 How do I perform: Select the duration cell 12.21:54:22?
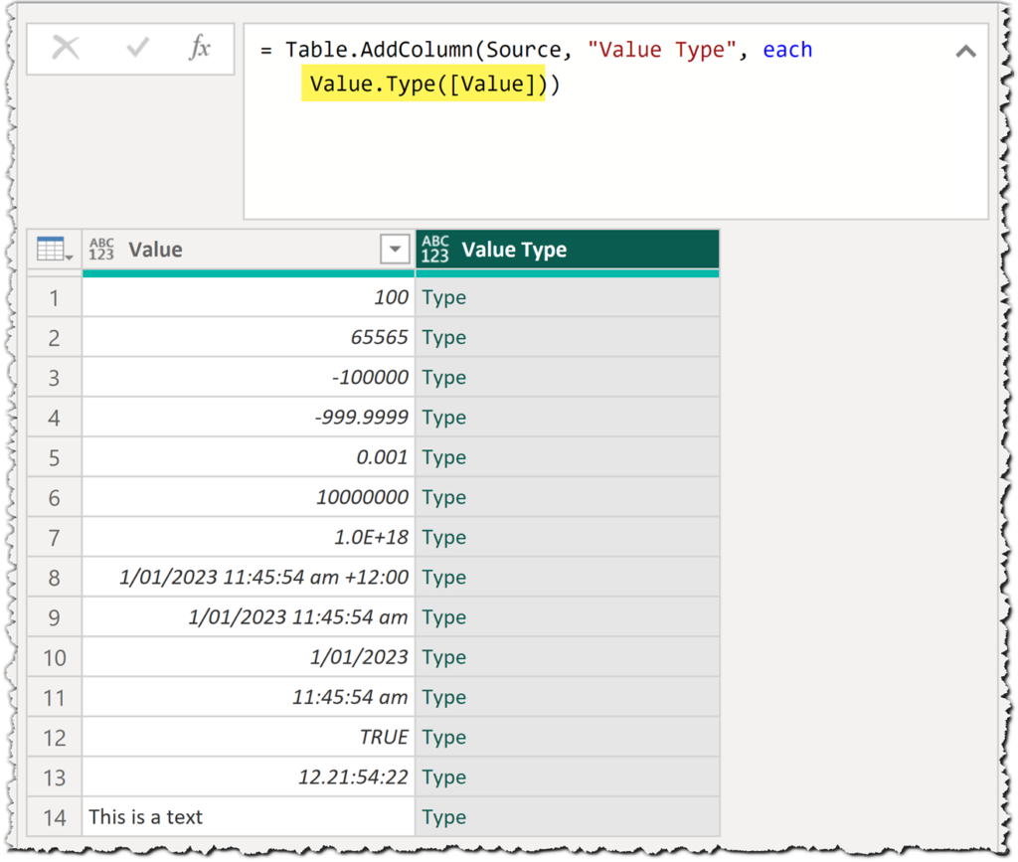[249, 777]
